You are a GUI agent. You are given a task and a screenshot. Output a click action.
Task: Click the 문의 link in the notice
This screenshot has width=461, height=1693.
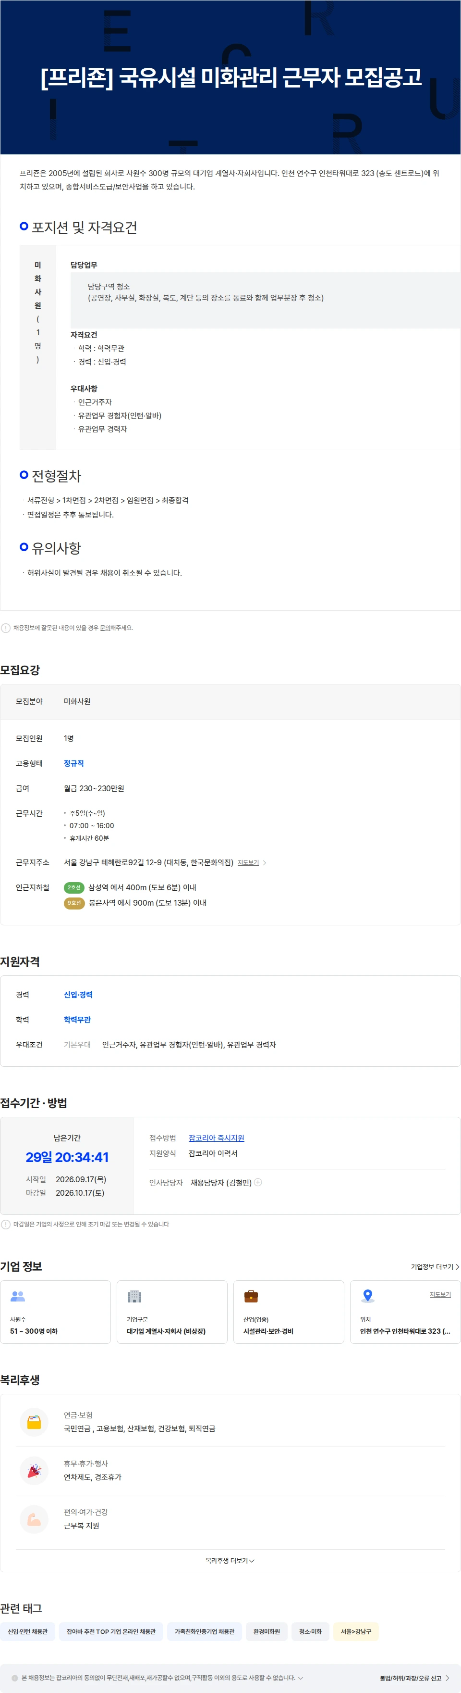click(x=105, y=628)
